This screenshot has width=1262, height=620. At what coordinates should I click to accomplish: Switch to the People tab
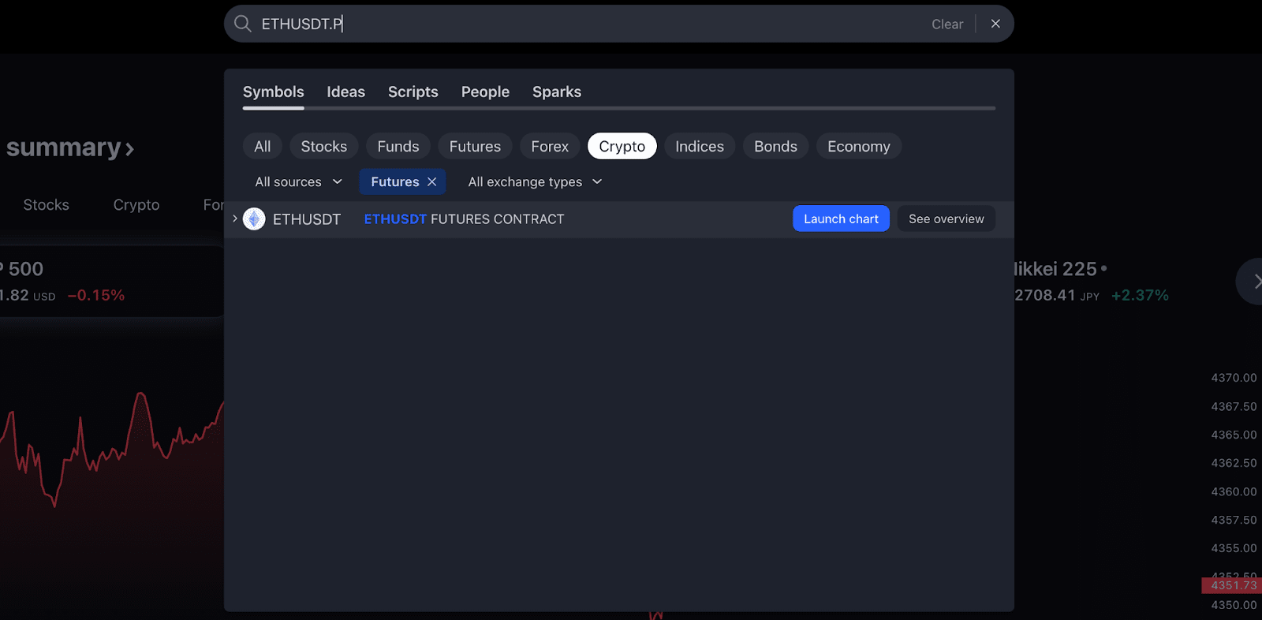coord(485,92)
